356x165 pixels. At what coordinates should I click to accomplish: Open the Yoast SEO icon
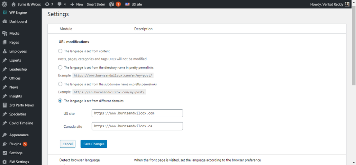tap(111, 4)
